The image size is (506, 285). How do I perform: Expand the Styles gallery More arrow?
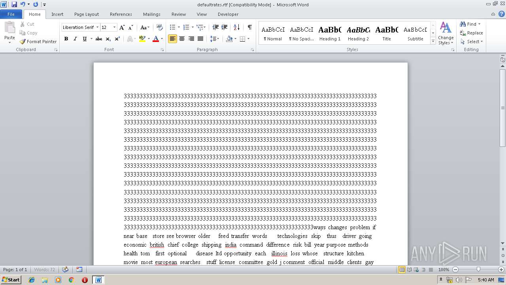[x=433, y=41]
